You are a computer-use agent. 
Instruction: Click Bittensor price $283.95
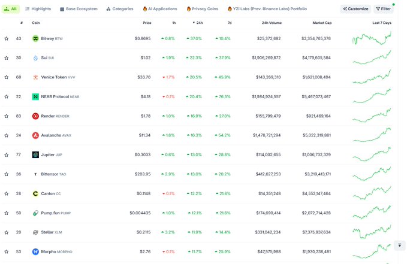coord(143,174)
